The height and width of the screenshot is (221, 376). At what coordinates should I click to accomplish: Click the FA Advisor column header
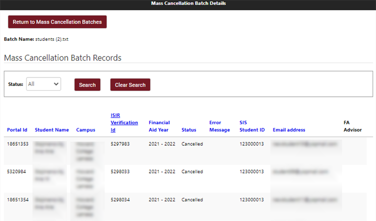tap(352, 126)
